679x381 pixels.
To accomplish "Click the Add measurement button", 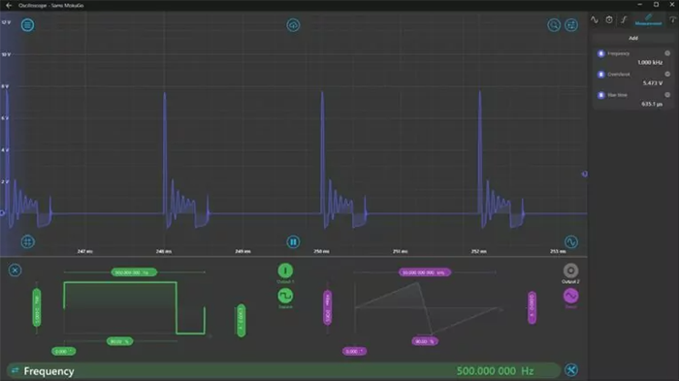I will [x=633, y=38].
